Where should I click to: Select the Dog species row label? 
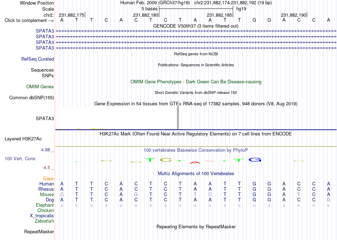point(50,200)
